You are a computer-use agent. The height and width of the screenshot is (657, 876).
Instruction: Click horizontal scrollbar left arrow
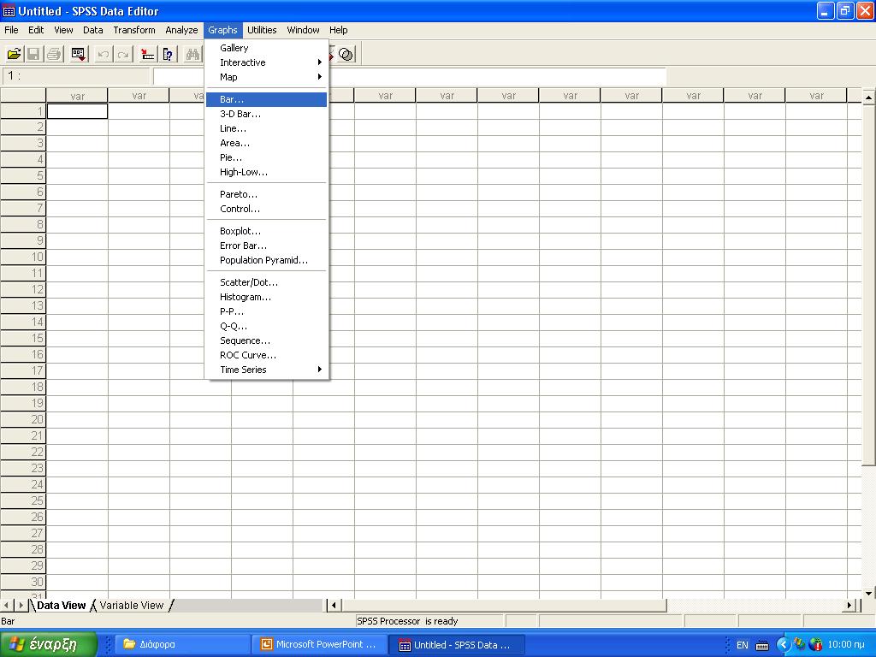(x=334, y=605)
